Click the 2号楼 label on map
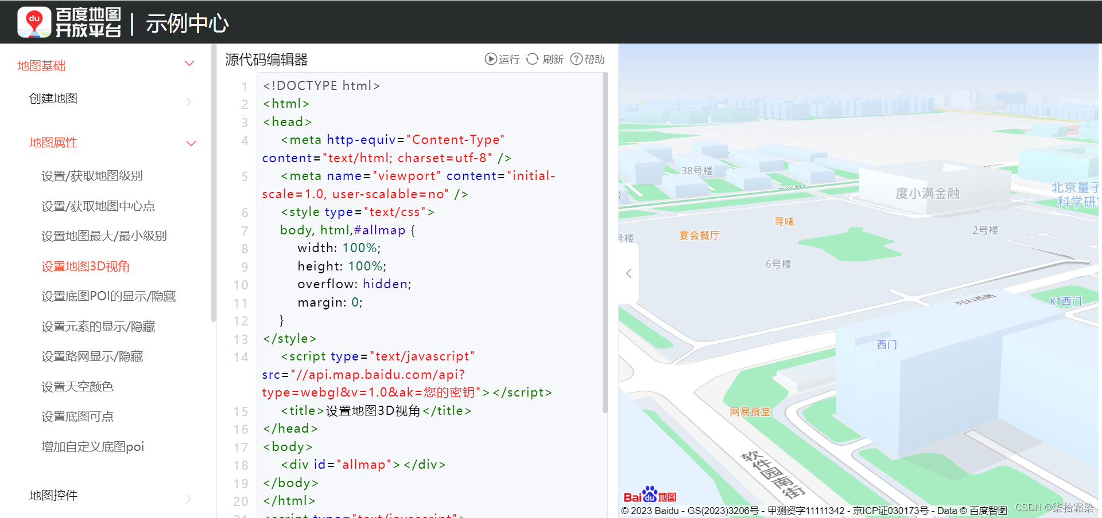1102x518 pixels. (985, 230)
